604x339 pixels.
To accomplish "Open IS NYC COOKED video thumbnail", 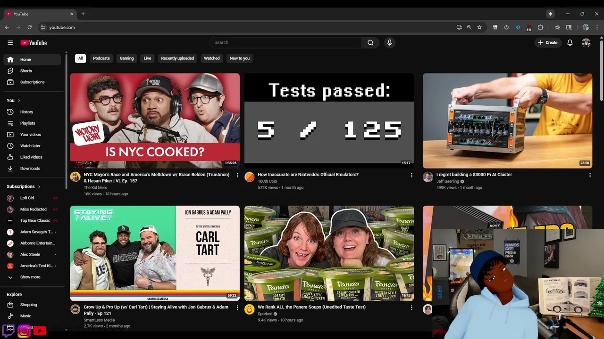I will (155, 121).
